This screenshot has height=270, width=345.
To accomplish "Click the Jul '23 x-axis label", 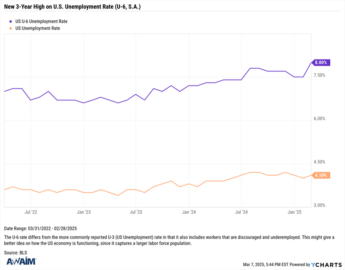I will coord(136,212).
